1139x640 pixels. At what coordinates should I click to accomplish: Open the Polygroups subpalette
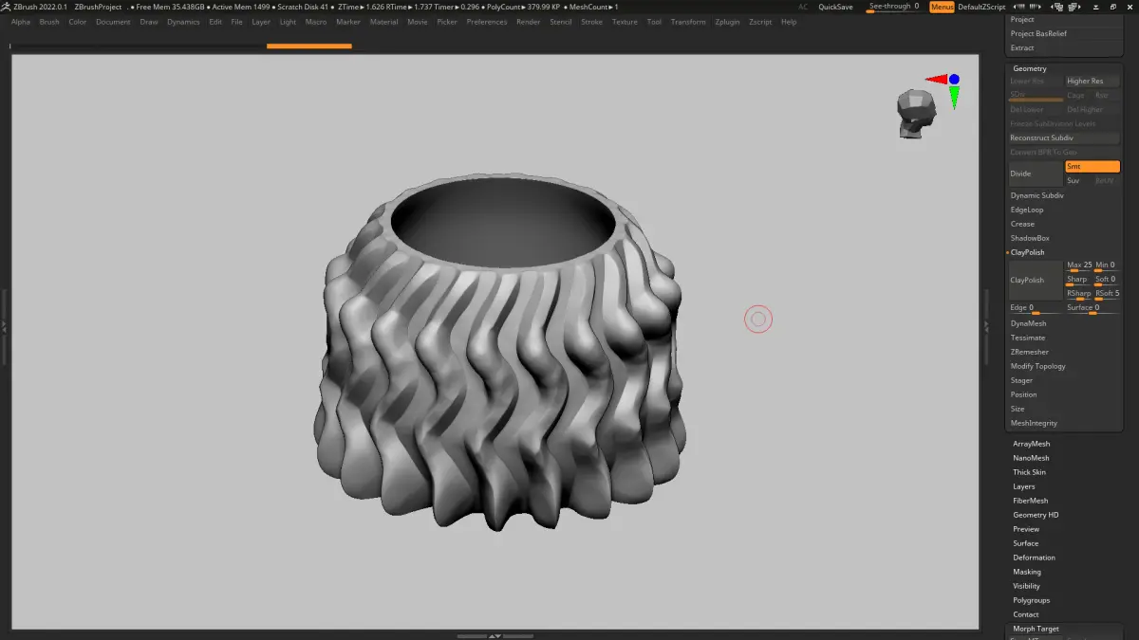tap(1032, 600)
